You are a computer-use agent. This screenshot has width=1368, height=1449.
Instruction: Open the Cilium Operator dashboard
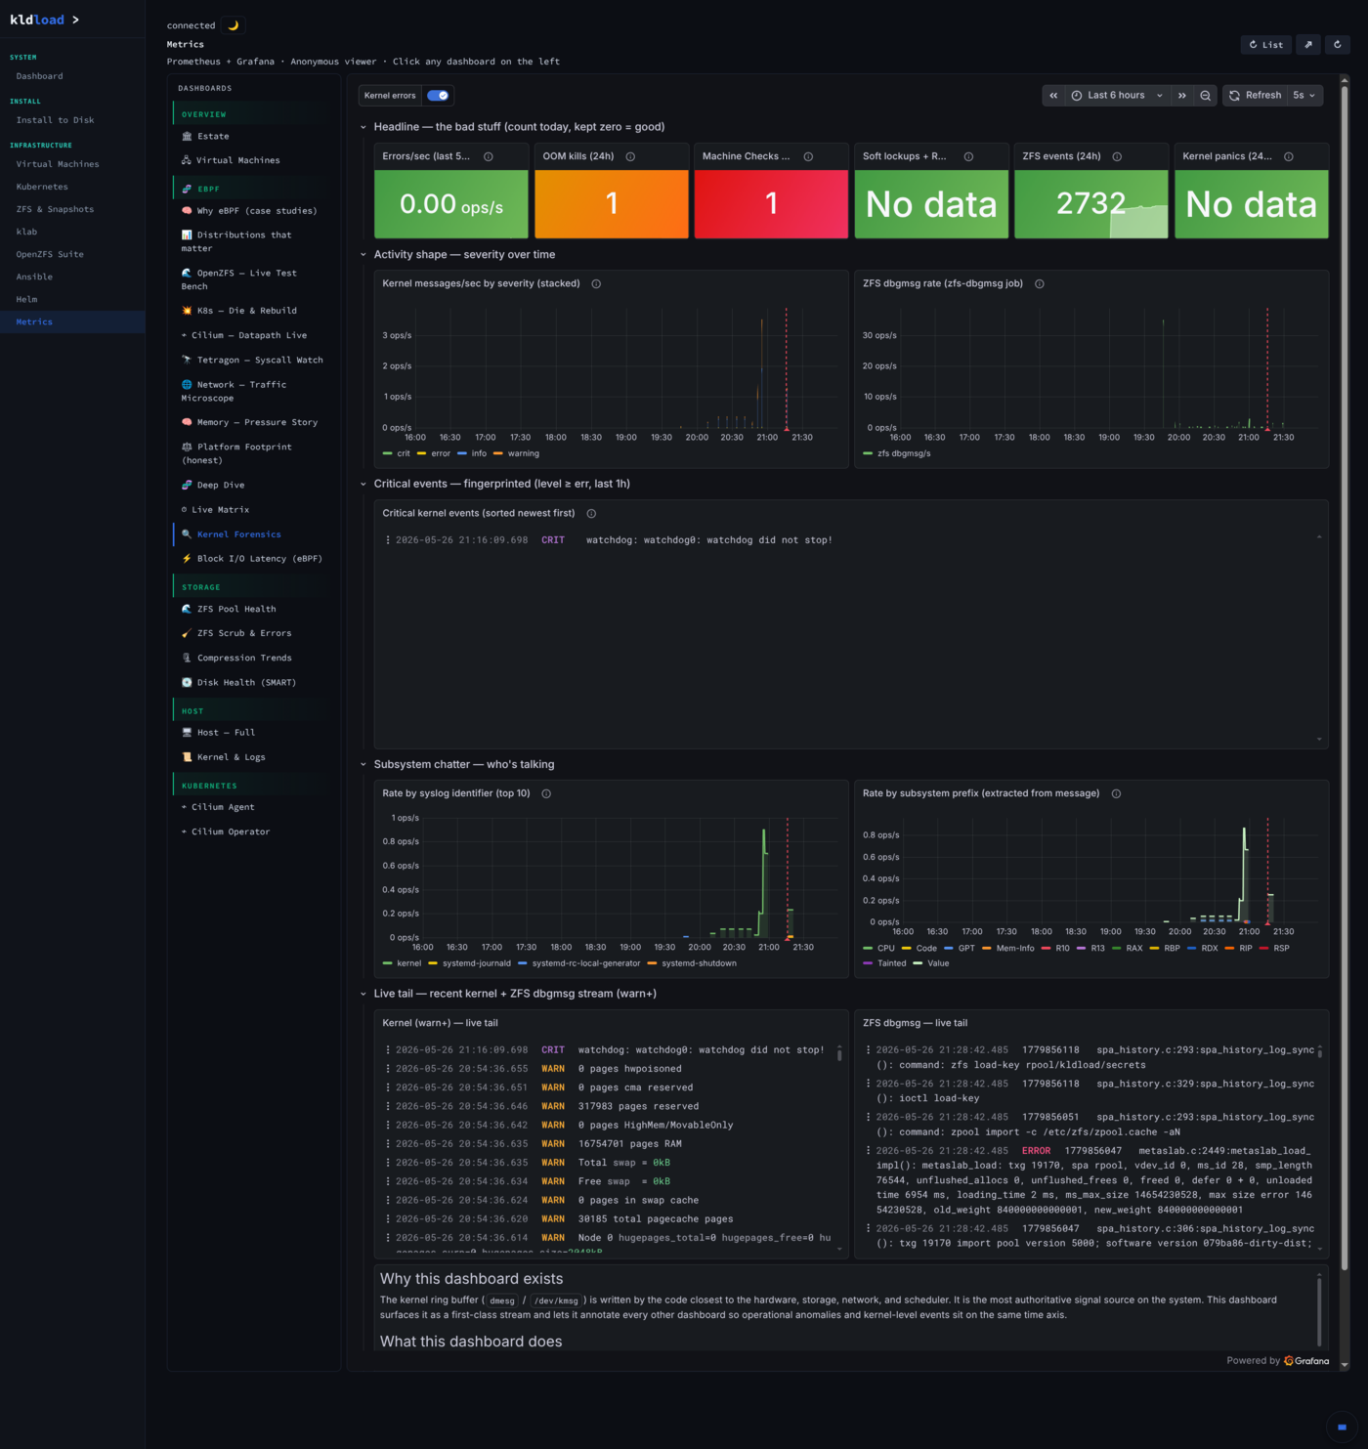(x=231, y=832)
